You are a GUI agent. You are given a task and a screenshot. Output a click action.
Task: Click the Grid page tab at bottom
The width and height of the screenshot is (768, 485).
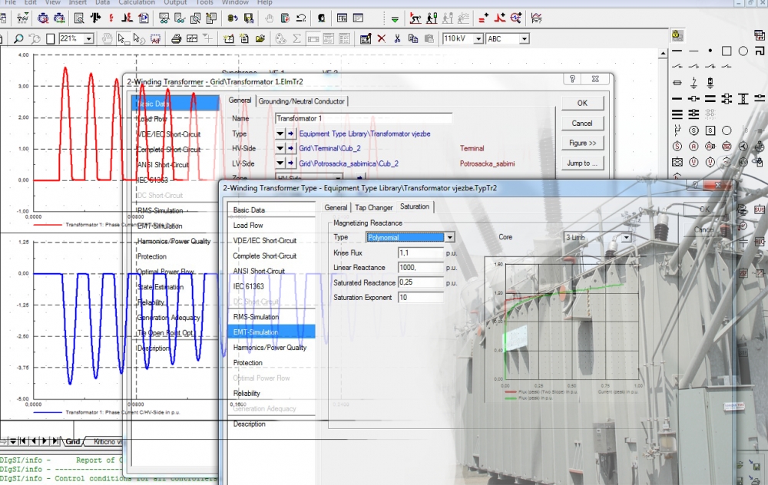72,441
